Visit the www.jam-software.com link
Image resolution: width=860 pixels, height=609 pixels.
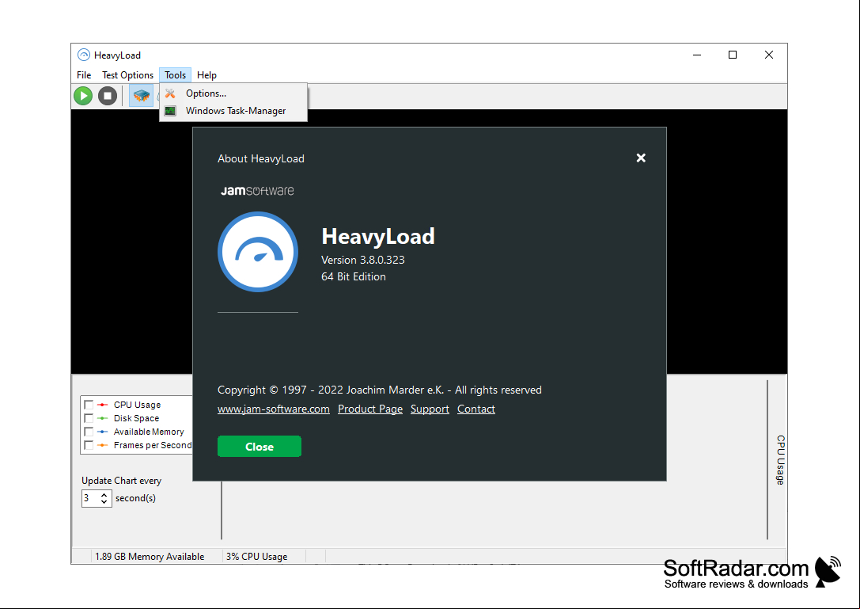[274, 409]
